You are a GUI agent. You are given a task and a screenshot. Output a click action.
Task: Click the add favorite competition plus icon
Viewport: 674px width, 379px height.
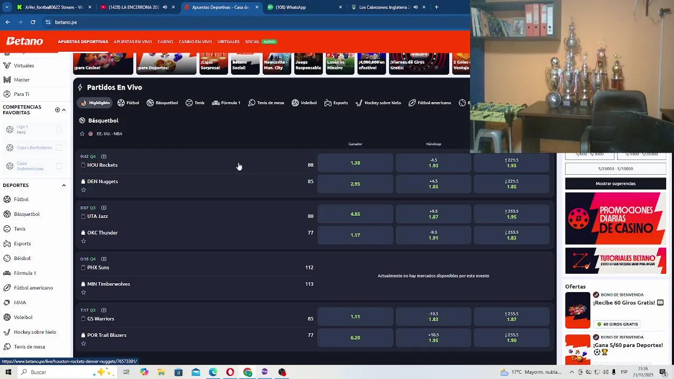(x=57, y=109)
